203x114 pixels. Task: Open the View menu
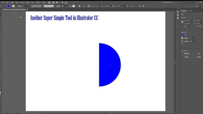tap(32, 3)
